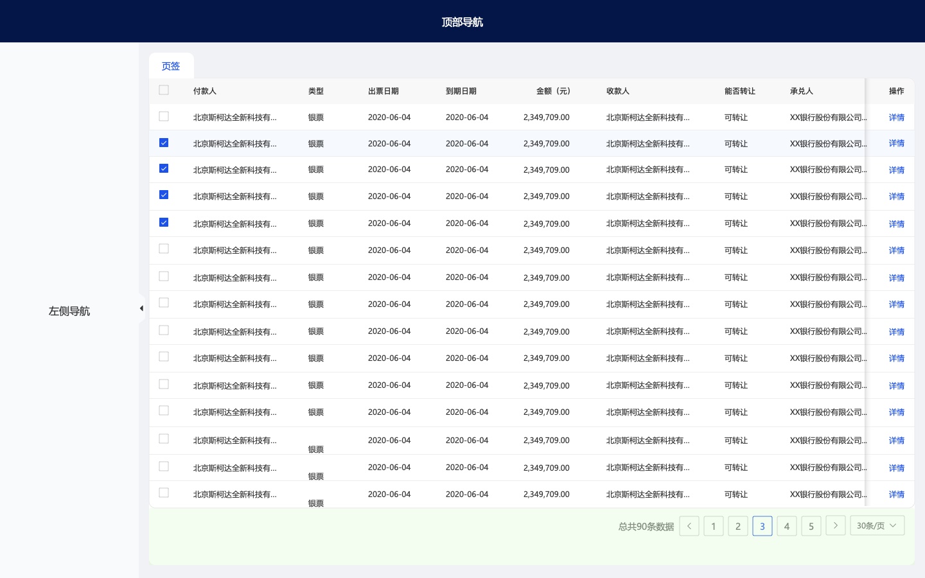Click the 到期日期 column header
Screen dimensions: 925x578
click(461, 91)
